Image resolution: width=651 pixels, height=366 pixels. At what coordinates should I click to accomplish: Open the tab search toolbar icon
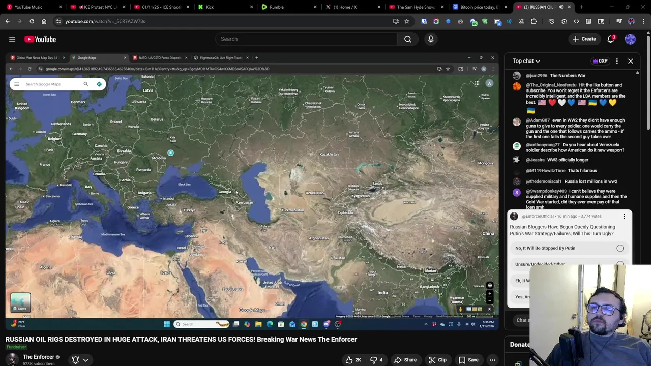[601, 21]
